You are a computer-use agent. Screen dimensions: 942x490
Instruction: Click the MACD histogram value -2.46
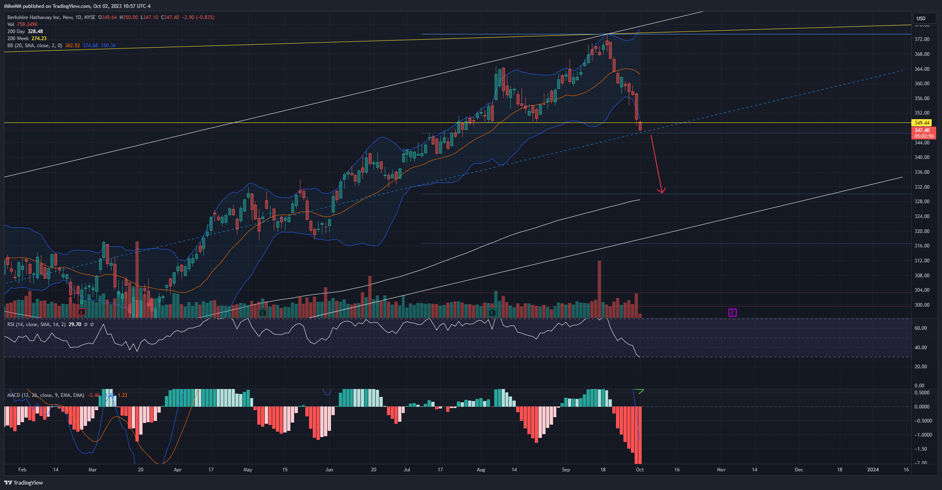[x=93, y=395]
